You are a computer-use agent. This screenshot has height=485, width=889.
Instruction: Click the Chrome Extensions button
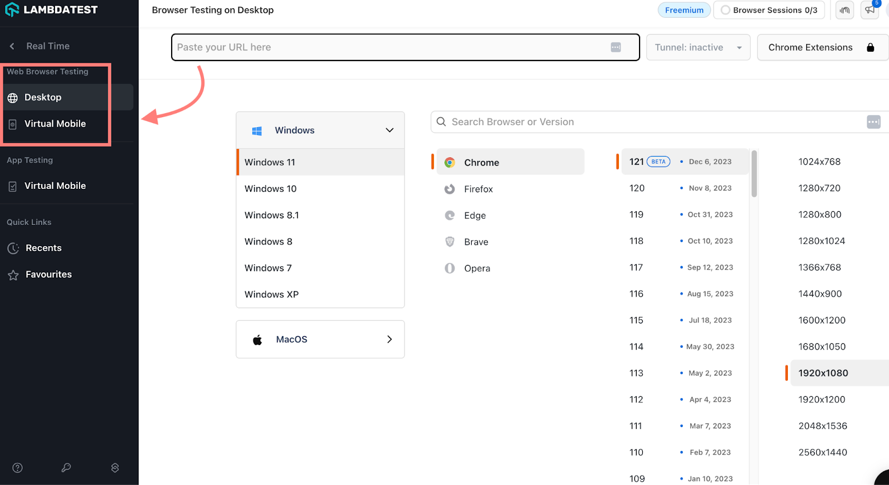click(821, 48)
